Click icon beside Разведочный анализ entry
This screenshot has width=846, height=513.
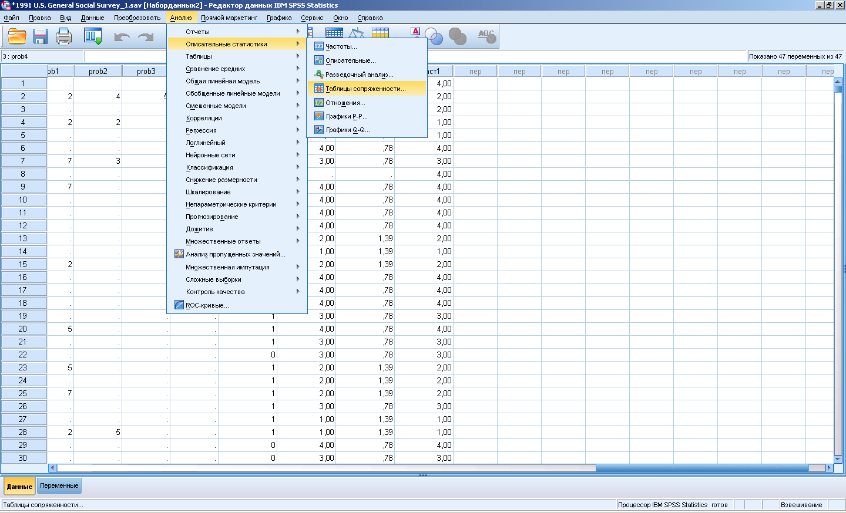(319, 75)
